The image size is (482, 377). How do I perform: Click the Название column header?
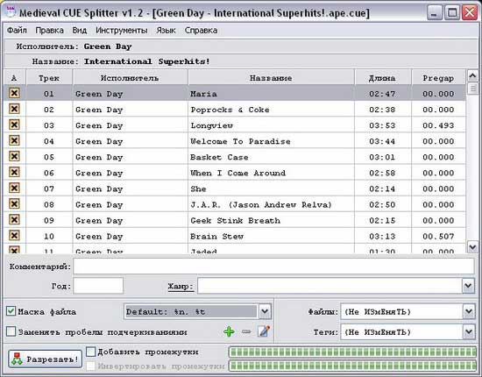pyautogui.click(x=271, y=78)
